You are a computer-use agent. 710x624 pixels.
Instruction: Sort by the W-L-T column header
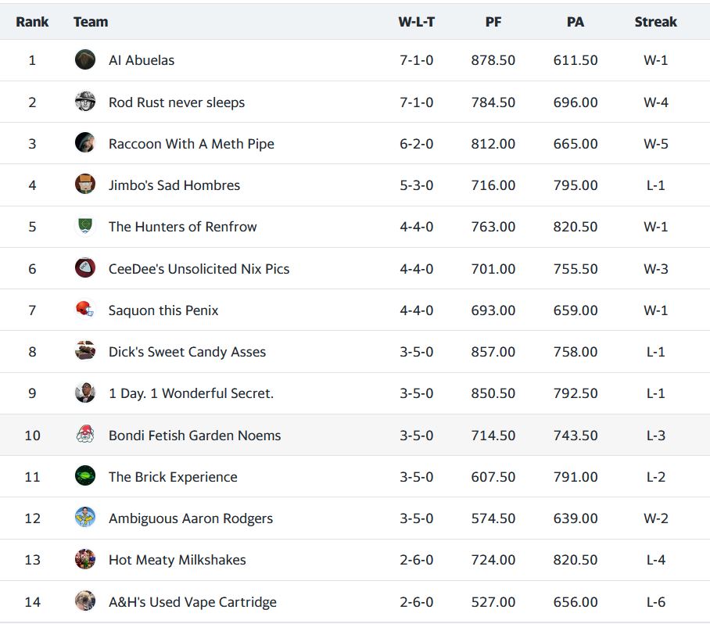tap(416, 22)
